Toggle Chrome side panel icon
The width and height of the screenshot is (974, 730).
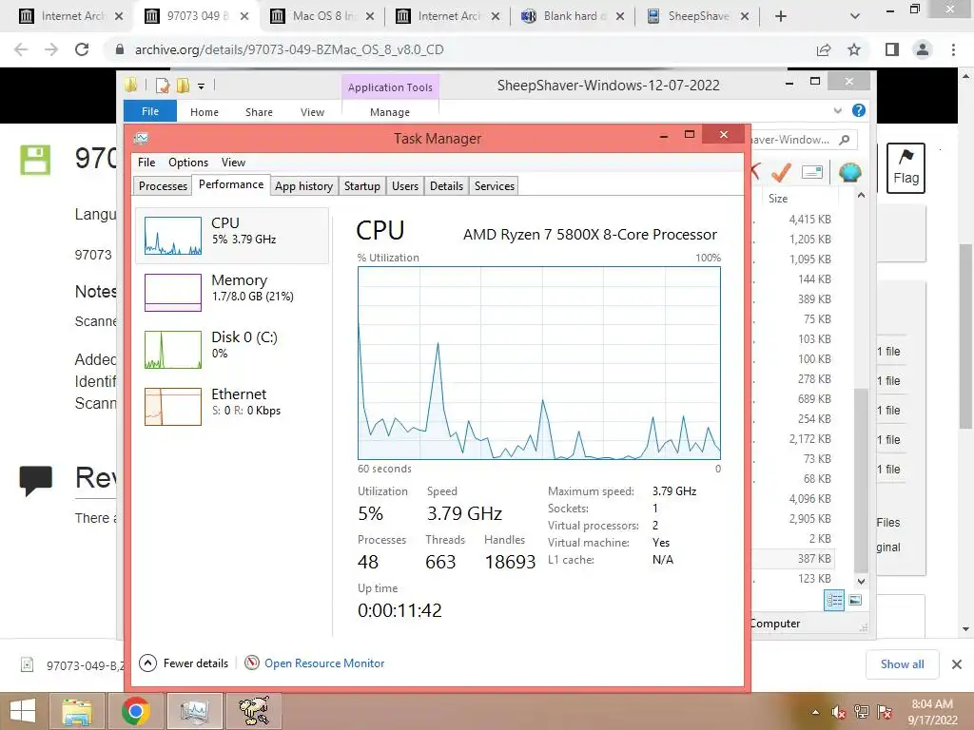[x=892, y=49]
